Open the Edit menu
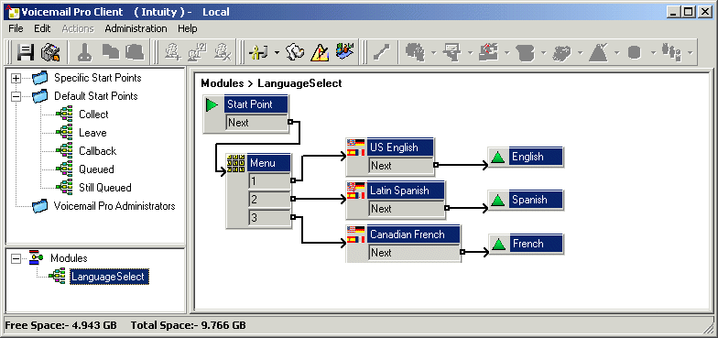Viewport: 718px width, 338px height. (x=42, y=28)
